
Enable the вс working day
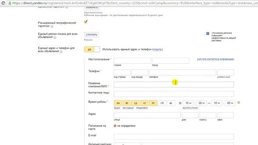click(x=171, y=103)
